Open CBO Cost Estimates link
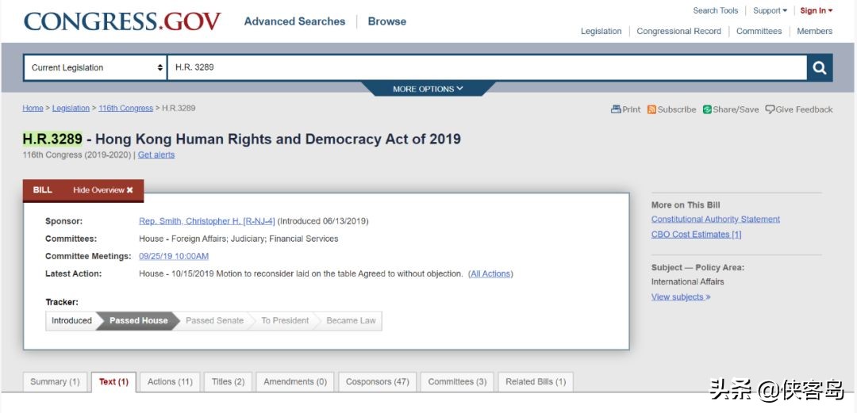This screenshot has width=857, height=413. 696,235
